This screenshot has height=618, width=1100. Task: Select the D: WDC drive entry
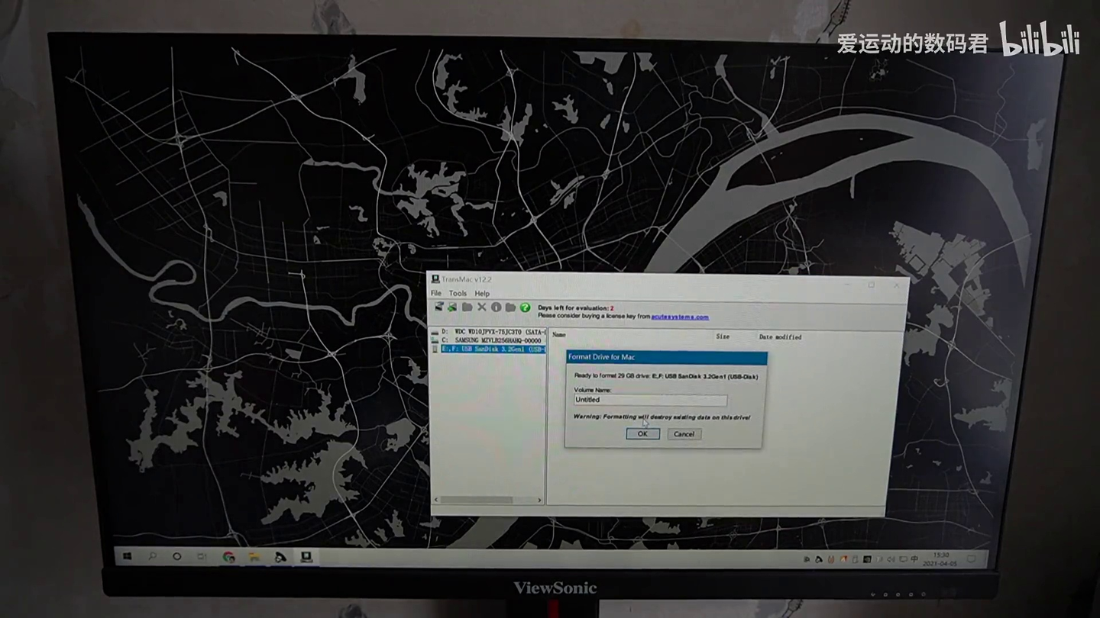pos(488,332)
